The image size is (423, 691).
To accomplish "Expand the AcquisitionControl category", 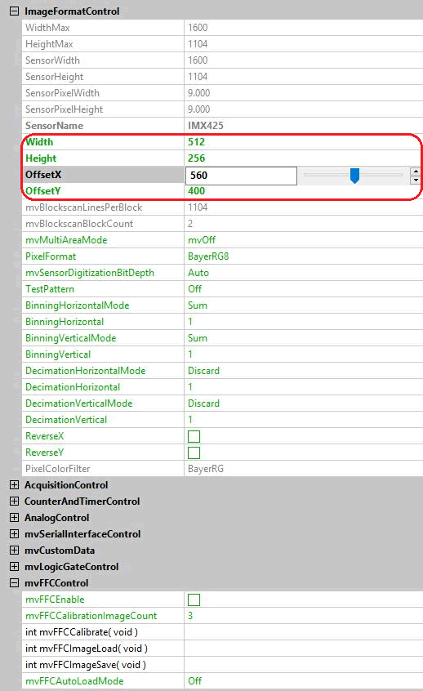I will coord(14,484).
